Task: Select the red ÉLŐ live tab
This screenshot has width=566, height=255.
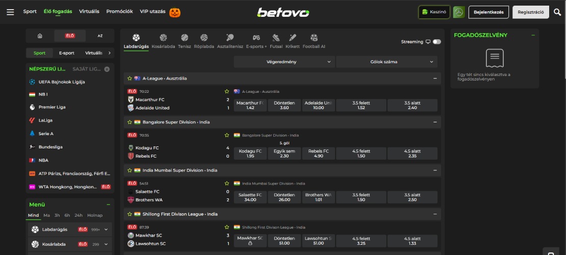Action: coord(70,36)
